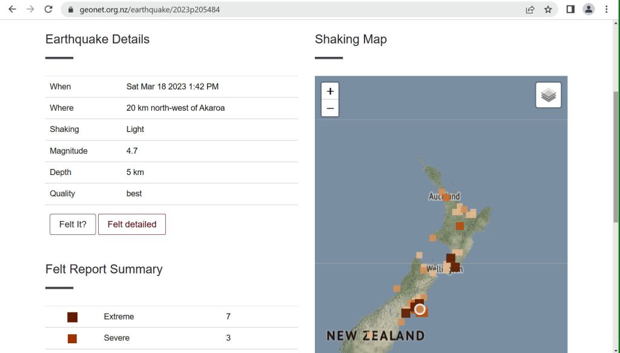Open the Chrome three-dot menu

tap(606, 9)
